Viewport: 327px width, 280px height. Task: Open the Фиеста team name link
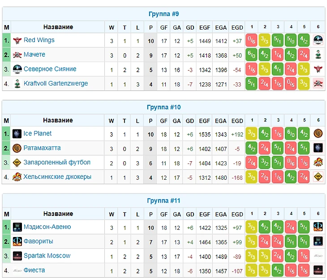coord(34,270)
